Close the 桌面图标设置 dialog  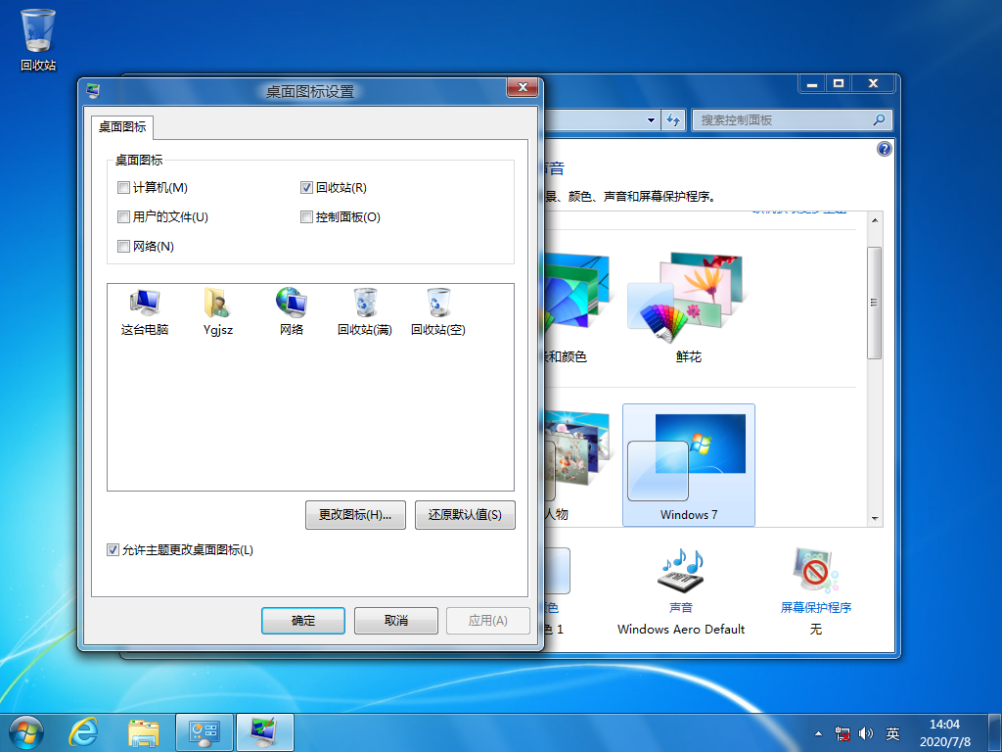coord(523,87)
